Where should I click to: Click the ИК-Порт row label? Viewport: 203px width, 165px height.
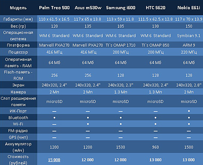[x=18, y=111]
